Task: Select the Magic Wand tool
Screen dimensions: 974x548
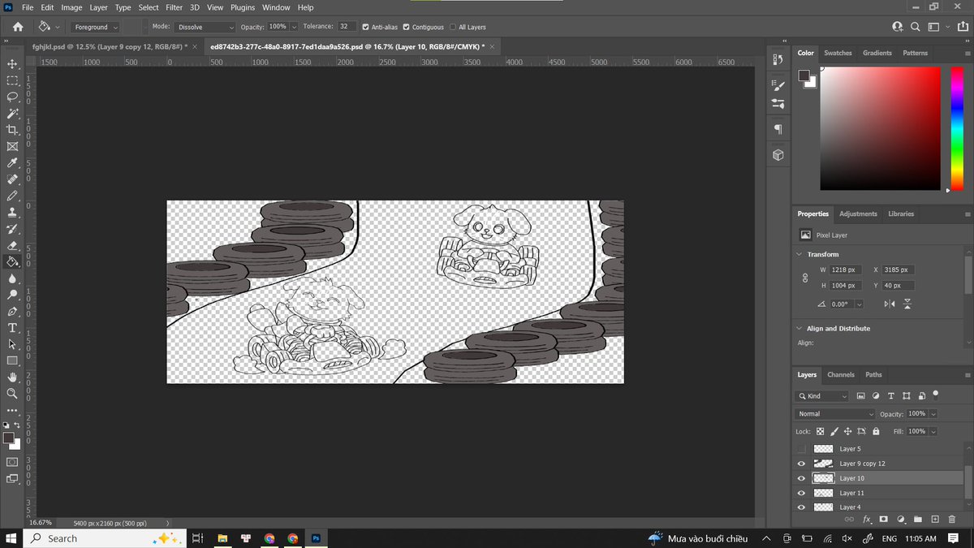Action: pyautogui.click(x=12, y=114)
